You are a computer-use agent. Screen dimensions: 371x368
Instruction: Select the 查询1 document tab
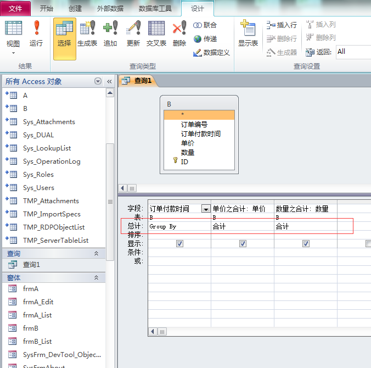click(138, 81)
